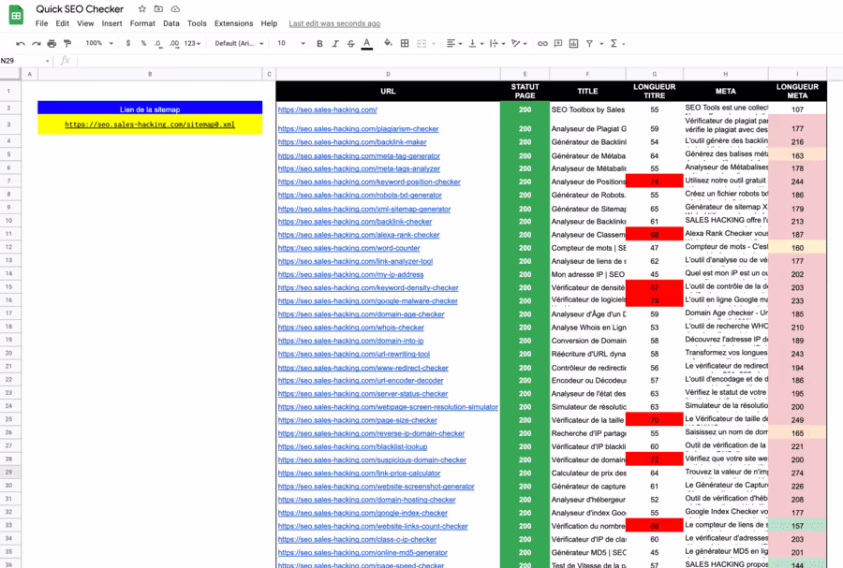Decrease decimal places
Viewport: 843px width, 568px height.
(x=158, y=43)
